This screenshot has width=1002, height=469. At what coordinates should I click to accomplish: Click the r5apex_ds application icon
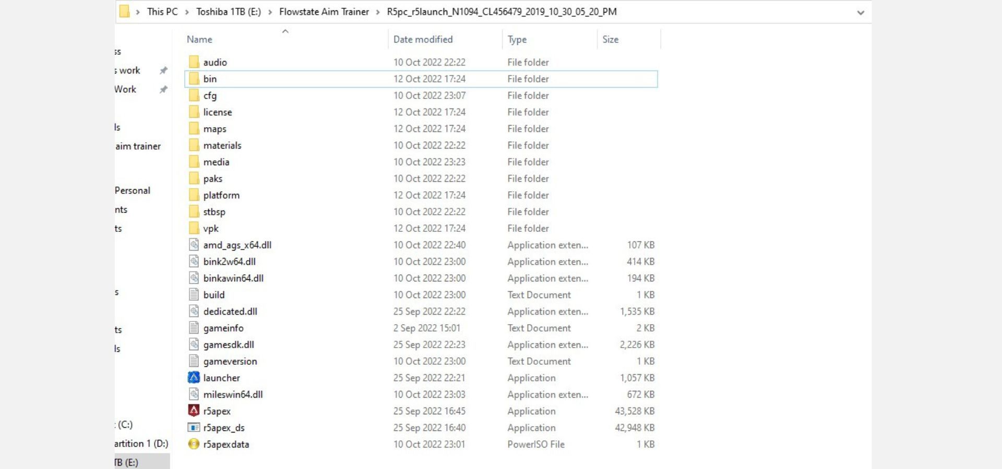pos(194,428)
